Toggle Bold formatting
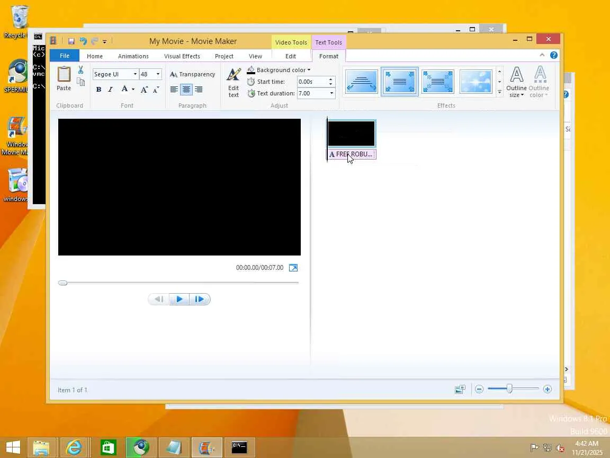The width and height of the screenshot is (610, 458). click(99, 90)
